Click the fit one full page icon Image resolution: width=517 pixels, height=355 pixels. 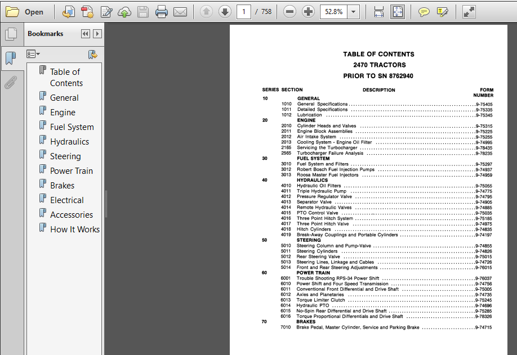coord(398,12)
